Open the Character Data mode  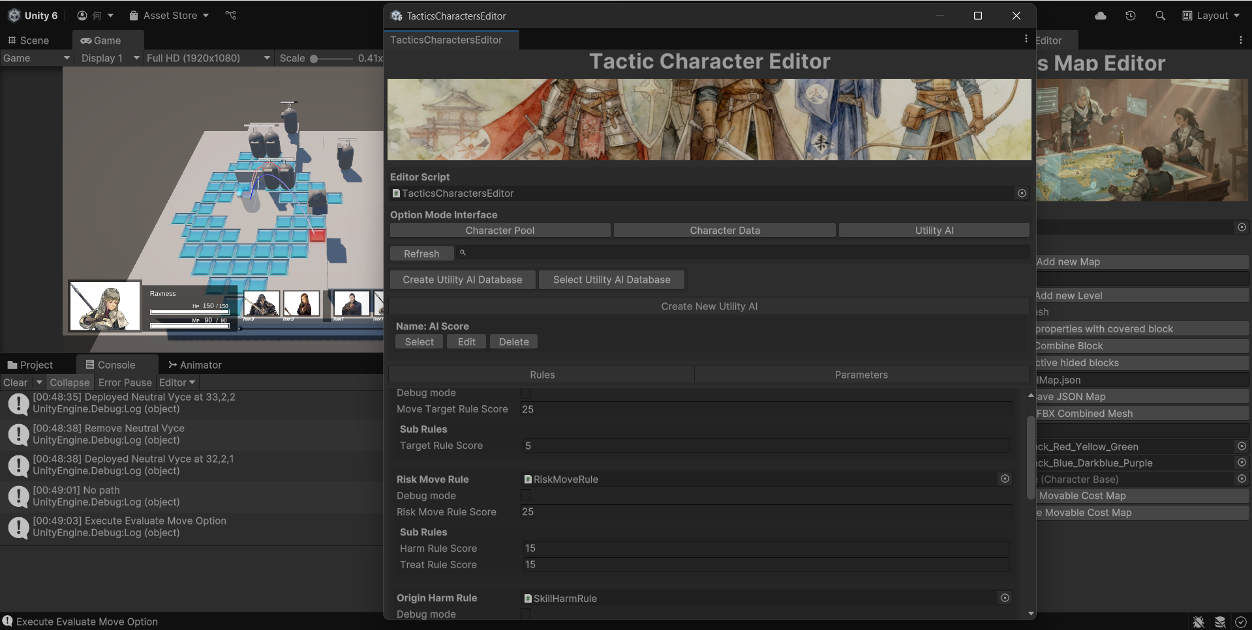[x=725, y=231]
